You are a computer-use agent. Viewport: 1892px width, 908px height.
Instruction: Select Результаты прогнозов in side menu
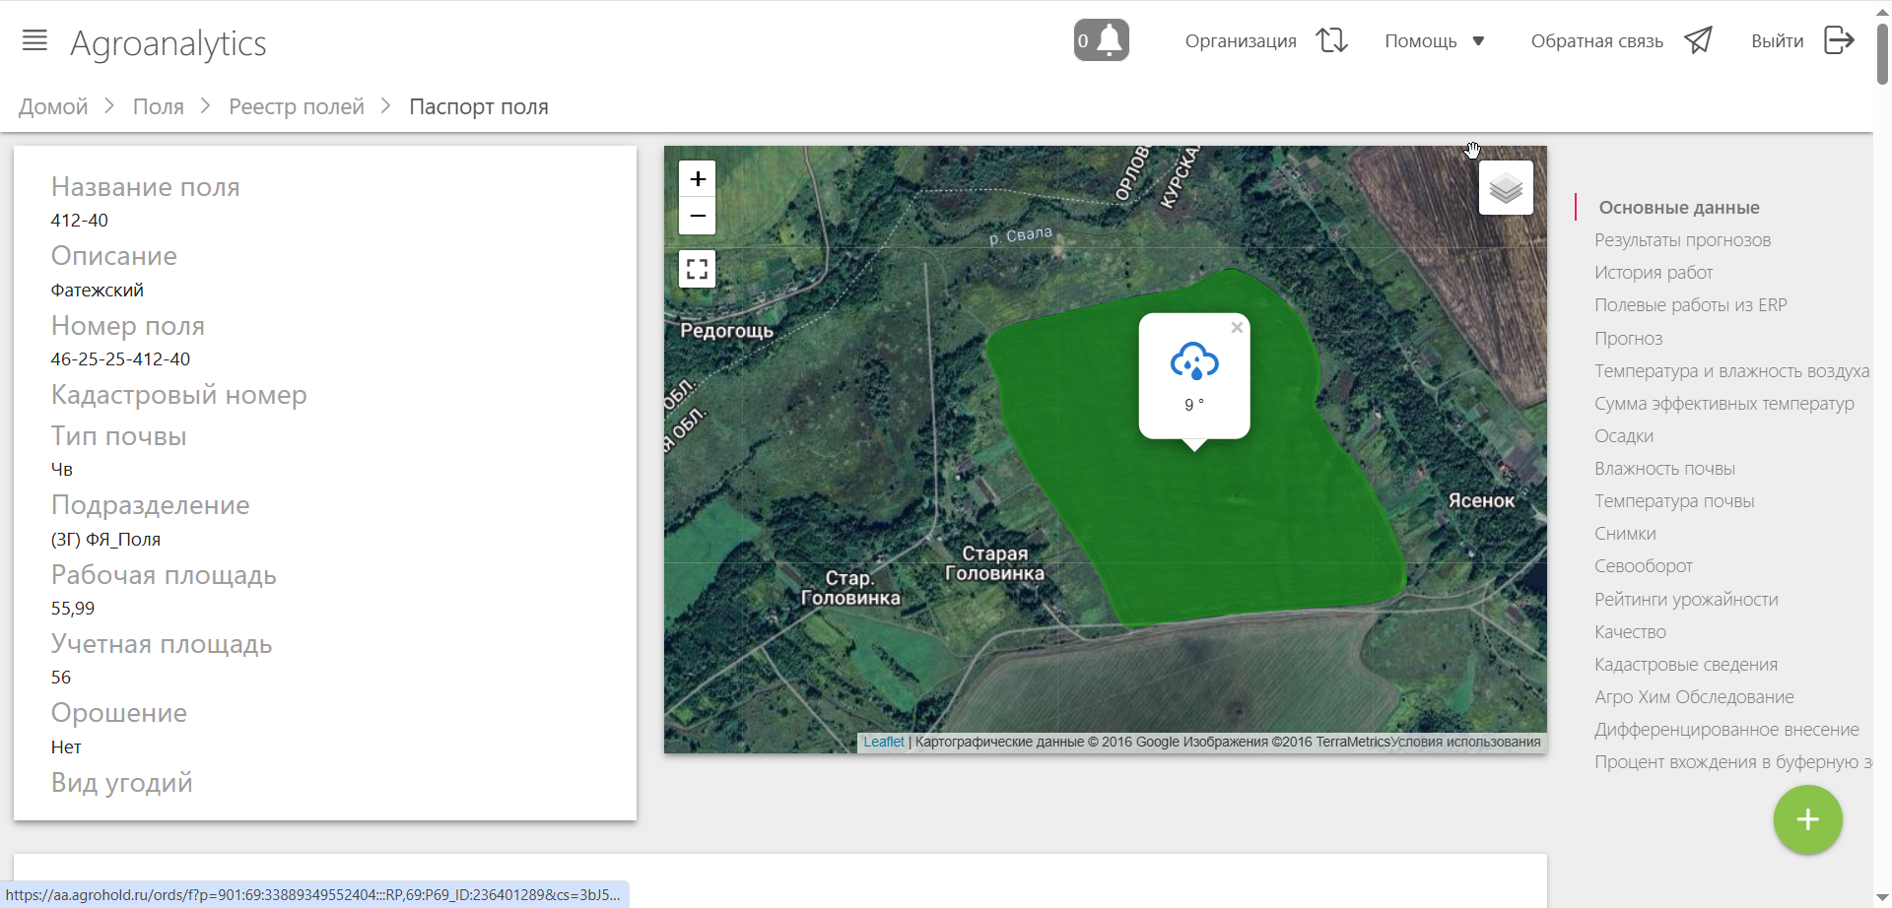(x=1682, y=240)
